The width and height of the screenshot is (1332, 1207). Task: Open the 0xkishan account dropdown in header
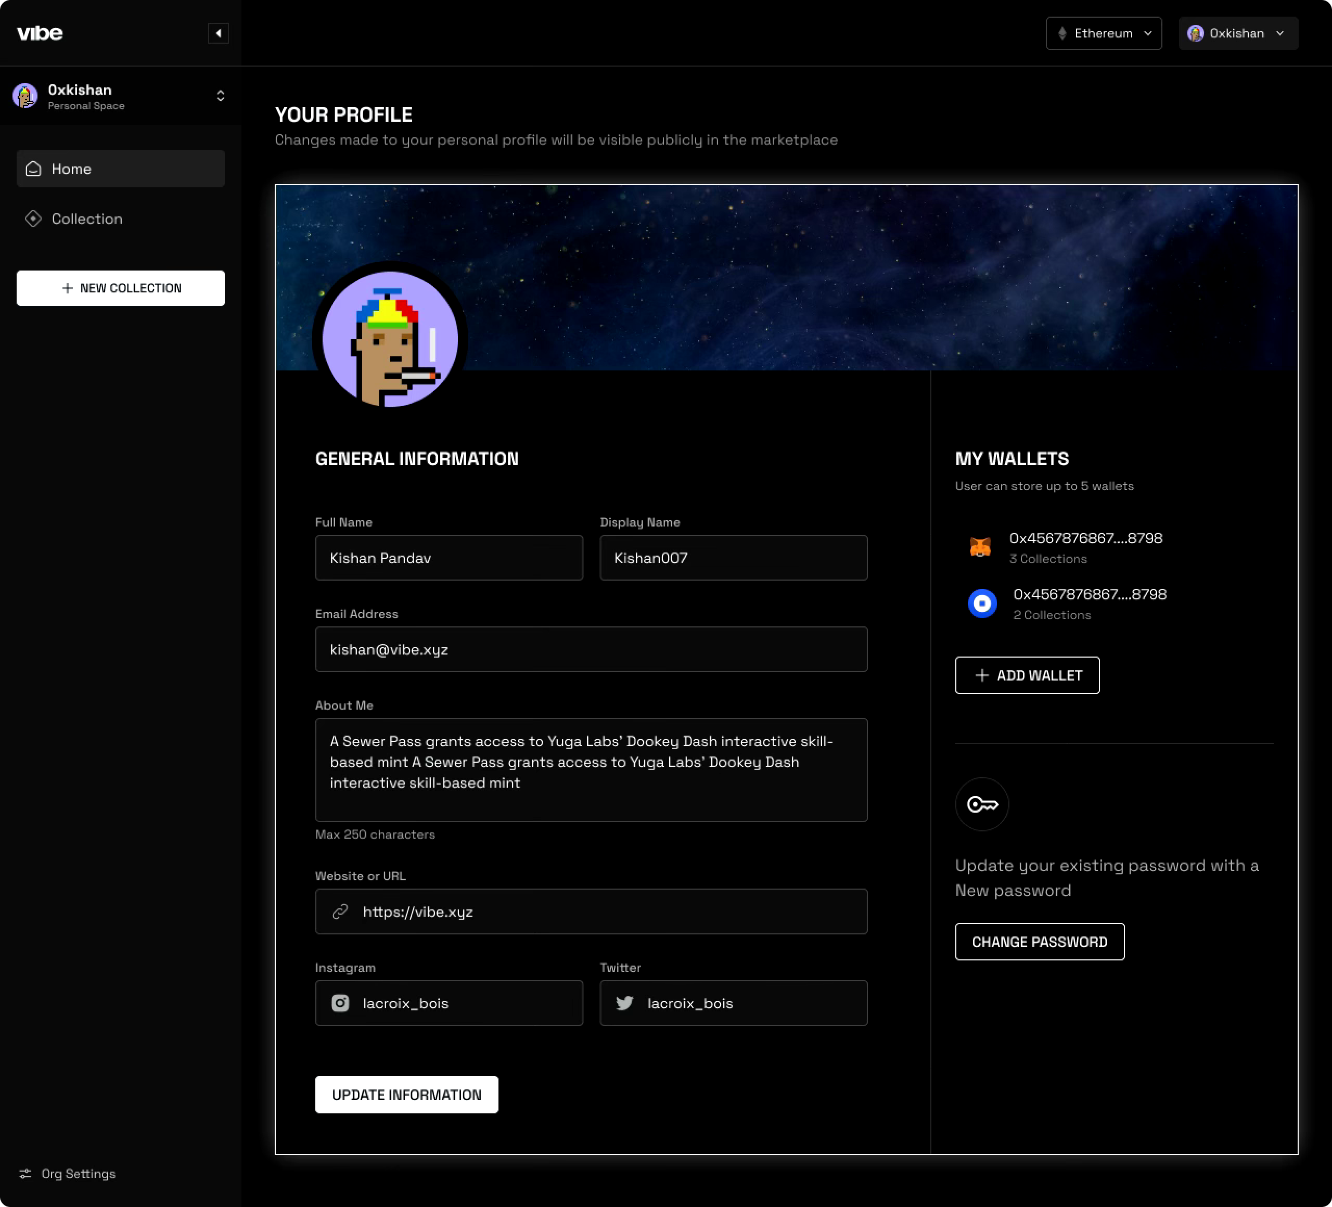pyautogui.click(x=1237, y=33)
